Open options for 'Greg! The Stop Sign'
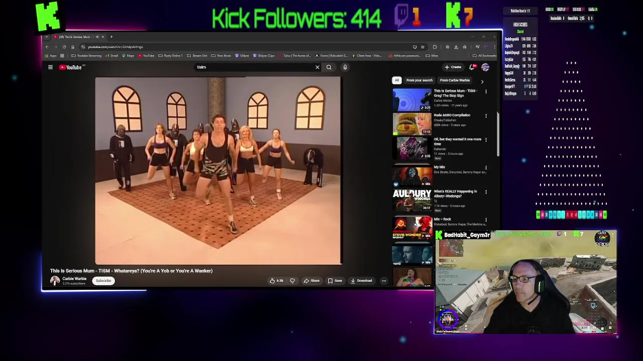 coord(486,92)
